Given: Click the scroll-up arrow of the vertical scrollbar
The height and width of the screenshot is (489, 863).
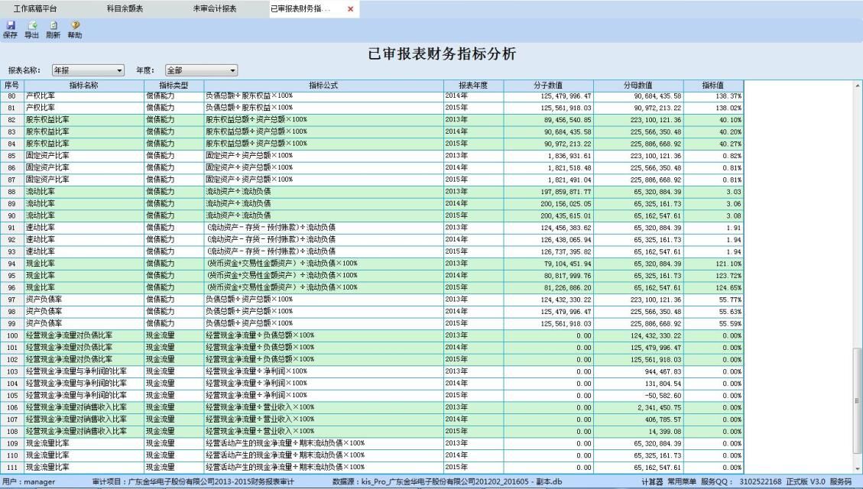Looking at the screenshot, I should coord(858,86).
